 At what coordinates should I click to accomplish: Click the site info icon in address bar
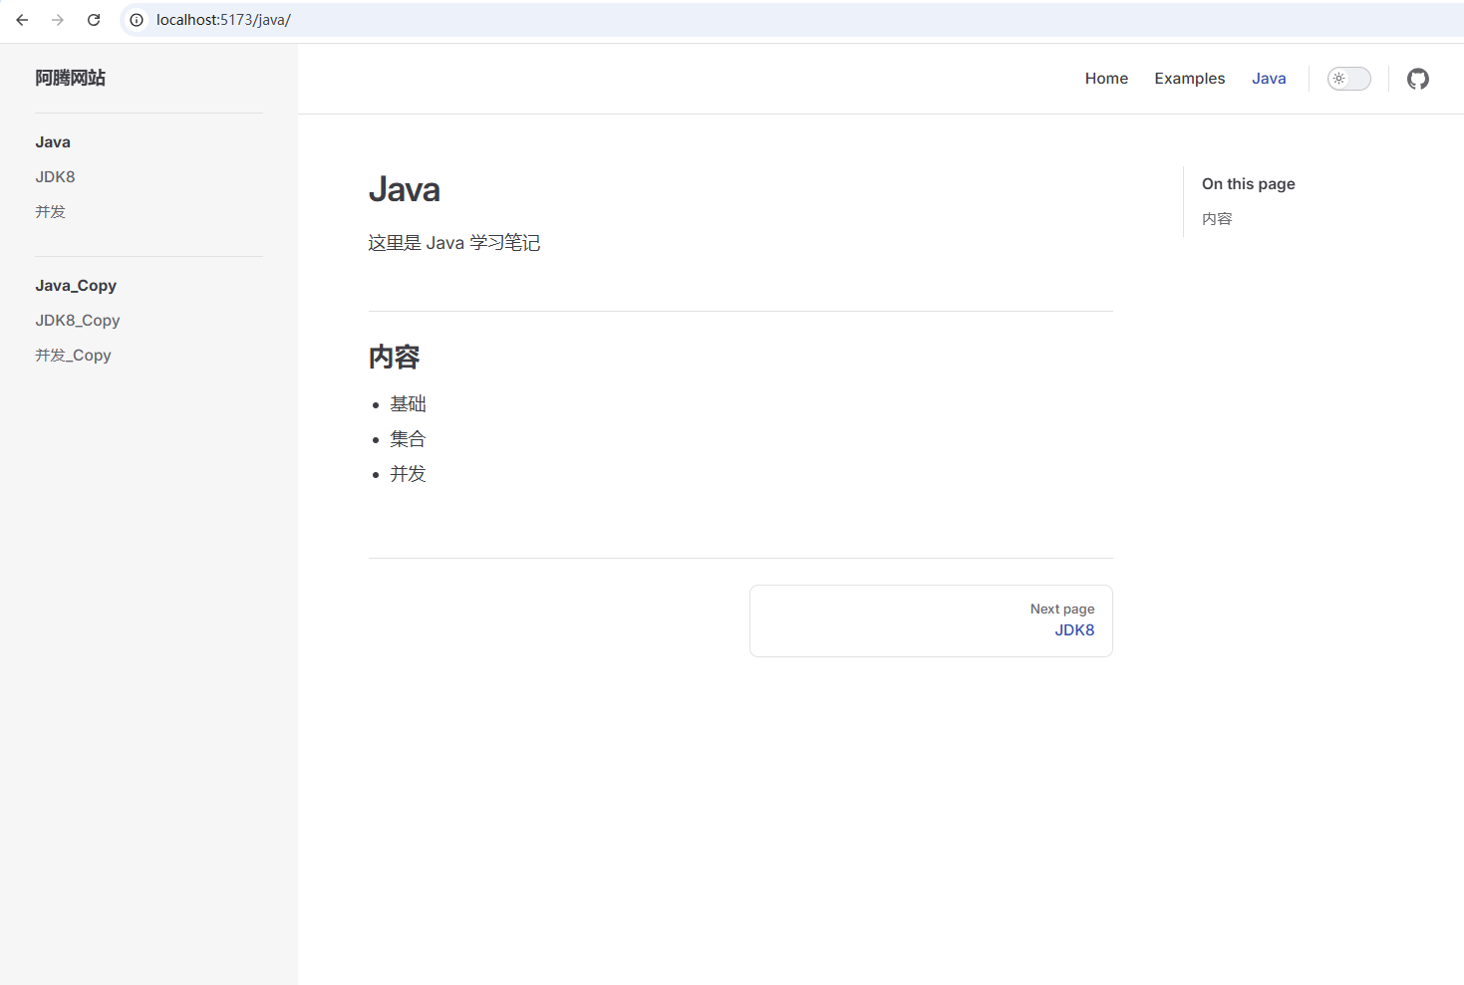(137, 20)
